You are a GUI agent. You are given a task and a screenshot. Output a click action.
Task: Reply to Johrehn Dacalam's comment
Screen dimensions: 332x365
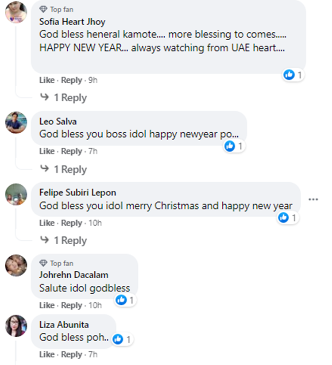[x=71, y=305]
